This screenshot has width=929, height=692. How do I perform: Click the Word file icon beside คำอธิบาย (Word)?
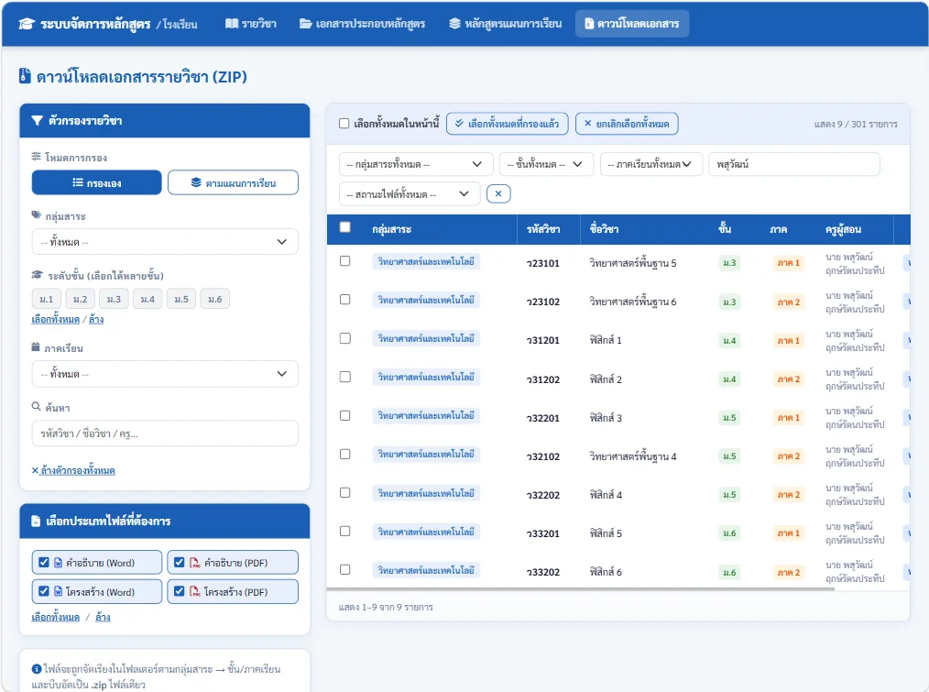point(58,563)
